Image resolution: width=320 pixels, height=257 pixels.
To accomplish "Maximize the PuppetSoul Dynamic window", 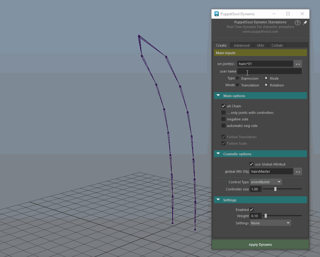I will 288,14.
